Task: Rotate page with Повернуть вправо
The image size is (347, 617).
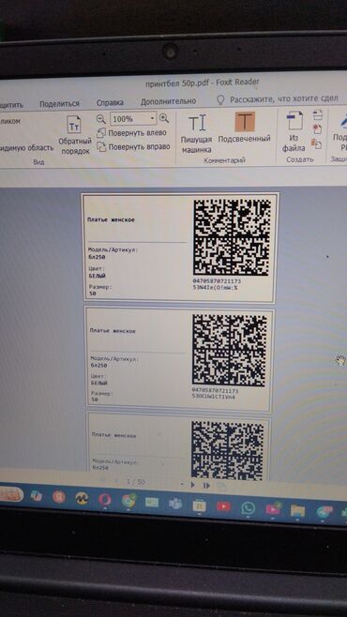Action: point(133,147)
